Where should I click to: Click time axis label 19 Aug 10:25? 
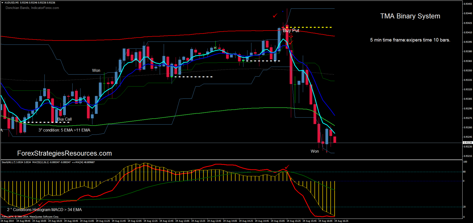(55, 221)
